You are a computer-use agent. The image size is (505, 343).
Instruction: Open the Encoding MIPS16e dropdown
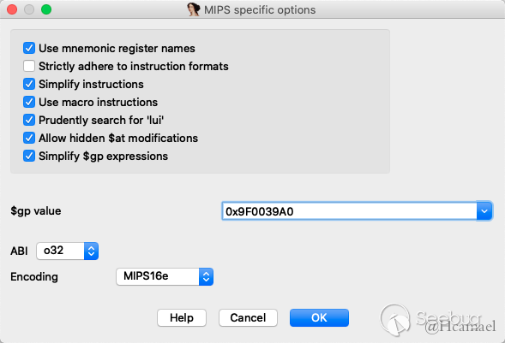pos(165,276)
